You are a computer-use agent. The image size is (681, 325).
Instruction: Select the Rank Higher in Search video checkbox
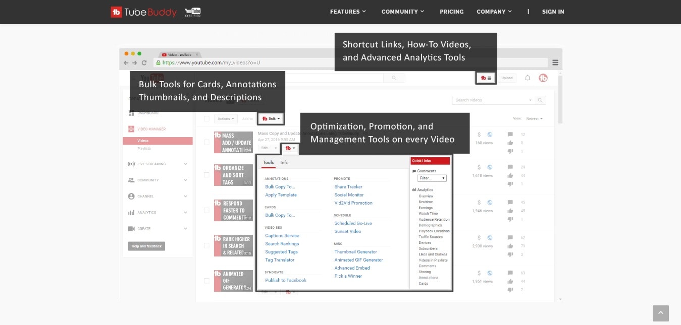[x=206, y=245]
